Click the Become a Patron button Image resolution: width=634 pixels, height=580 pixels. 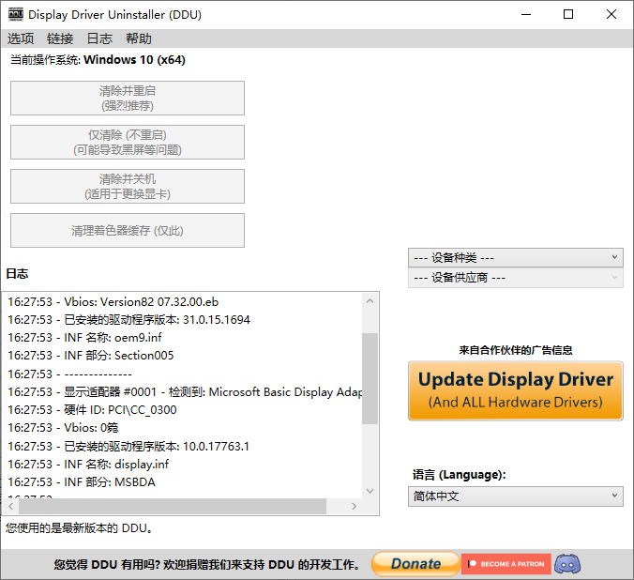506,564
